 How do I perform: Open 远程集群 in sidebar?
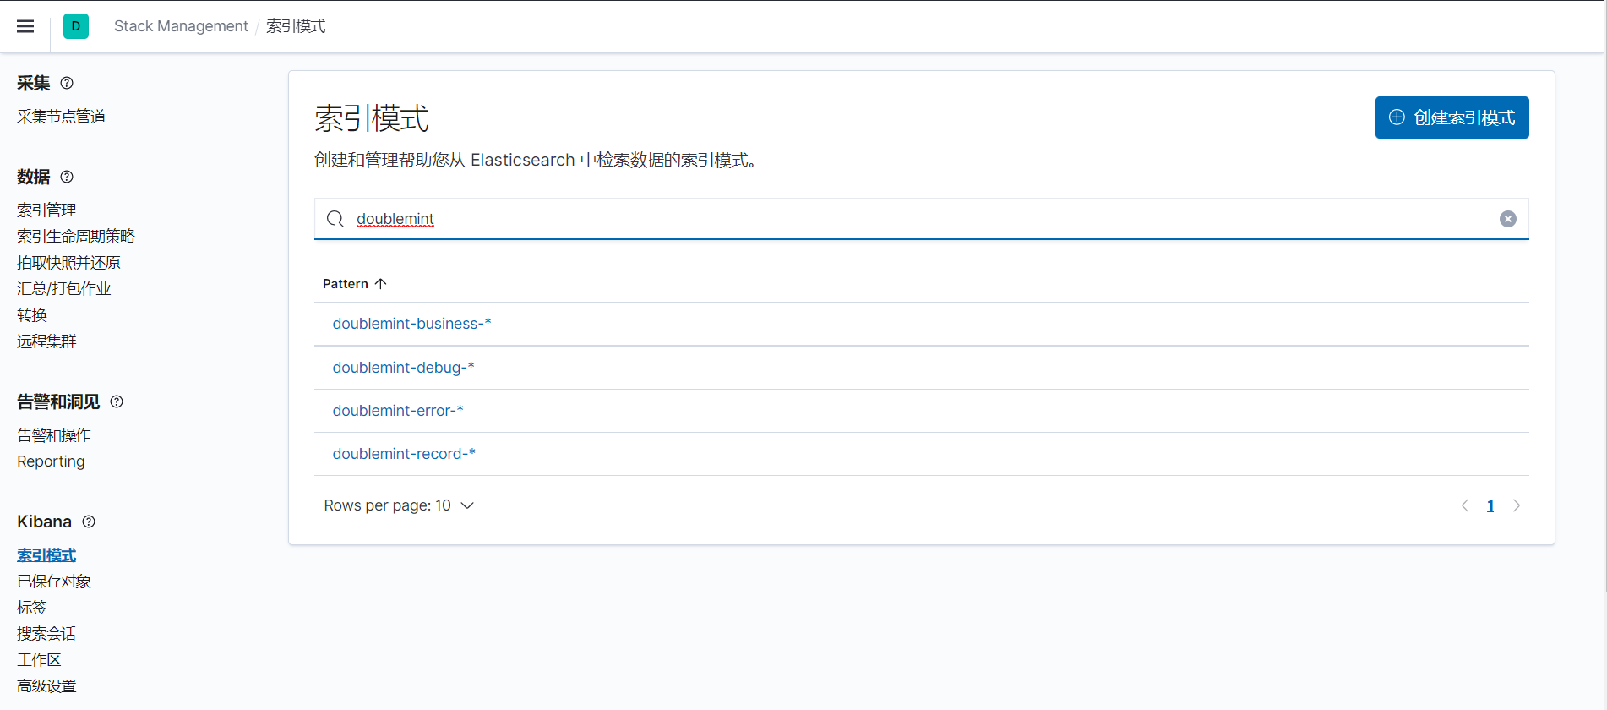click(x=46, y=341)
